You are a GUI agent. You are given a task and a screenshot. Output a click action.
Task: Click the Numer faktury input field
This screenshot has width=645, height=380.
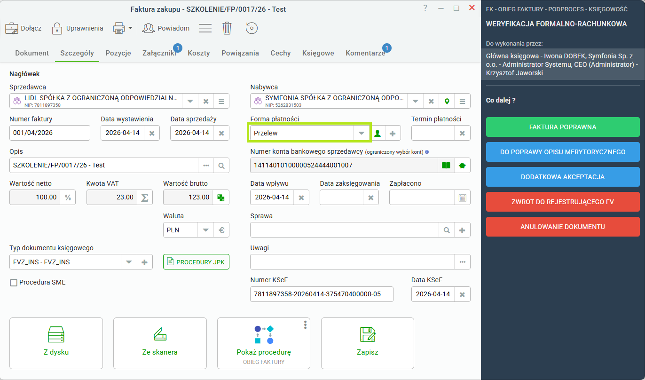(50, 133)
